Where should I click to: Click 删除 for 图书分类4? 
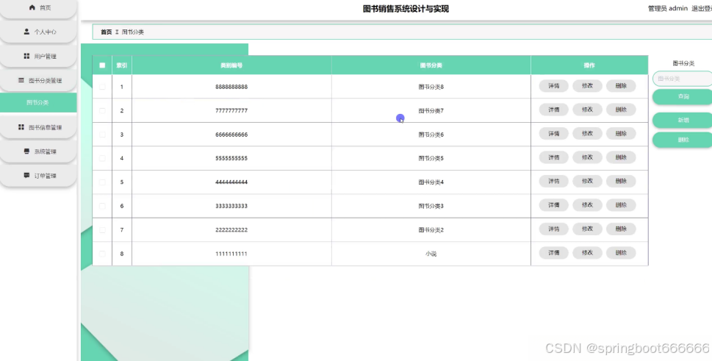[x=621, y=181]
